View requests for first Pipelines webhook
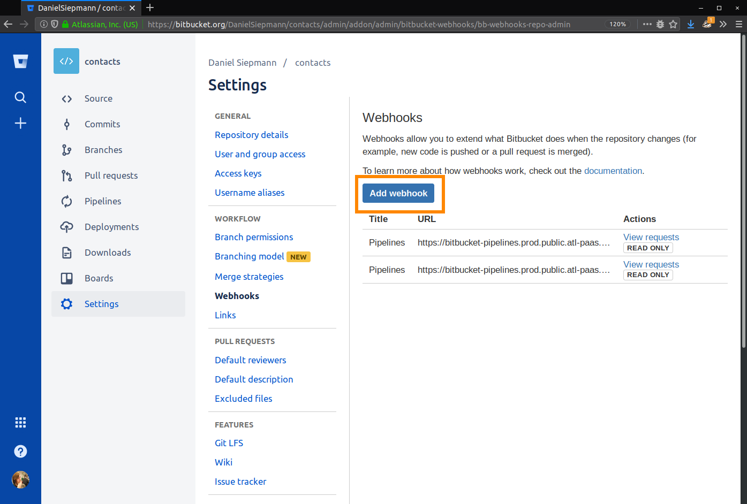Viewport: 747px width, 504px height. (x=651, y=237)
